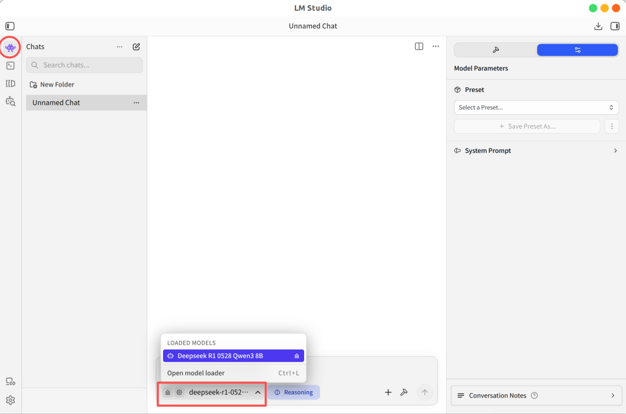
Task: Switch to the tools hammer tab
Action: (x=496, y=50)
